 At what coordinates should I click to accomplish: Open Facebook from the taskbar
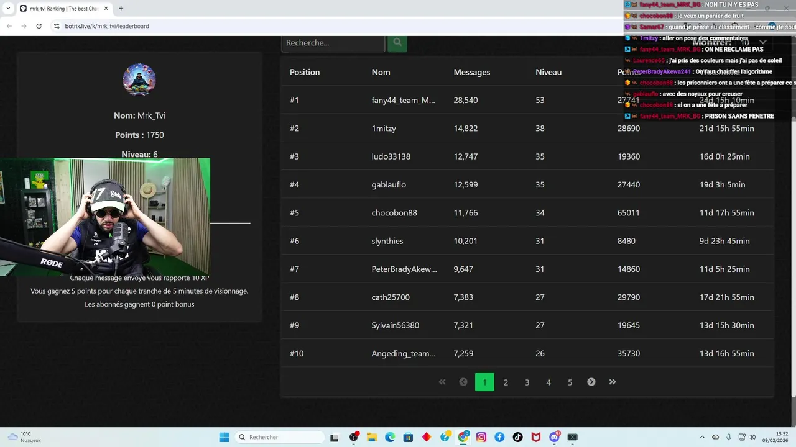(x=499, y=437)
